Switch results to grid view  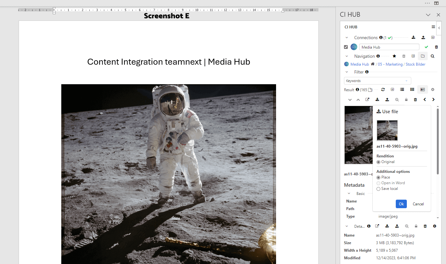click(412, 90)
